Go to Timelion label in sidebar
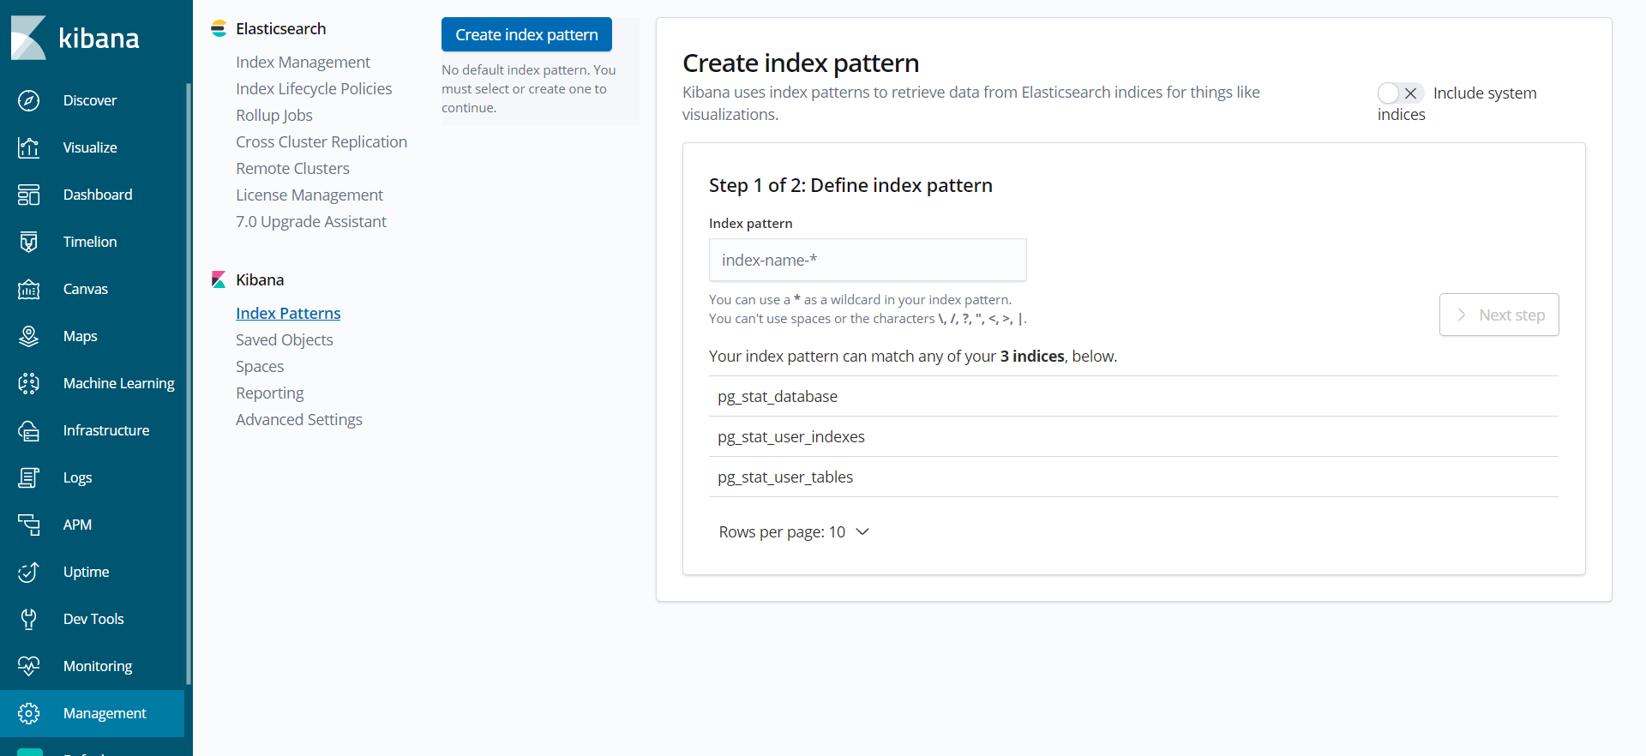This screenshot has width=1646, height=756. point(90,242)
